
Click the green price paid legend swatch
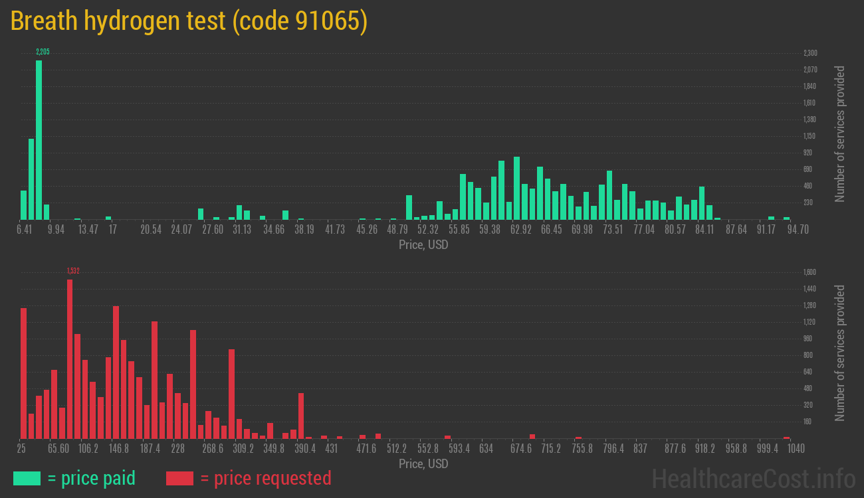click(x=27, y=478)
